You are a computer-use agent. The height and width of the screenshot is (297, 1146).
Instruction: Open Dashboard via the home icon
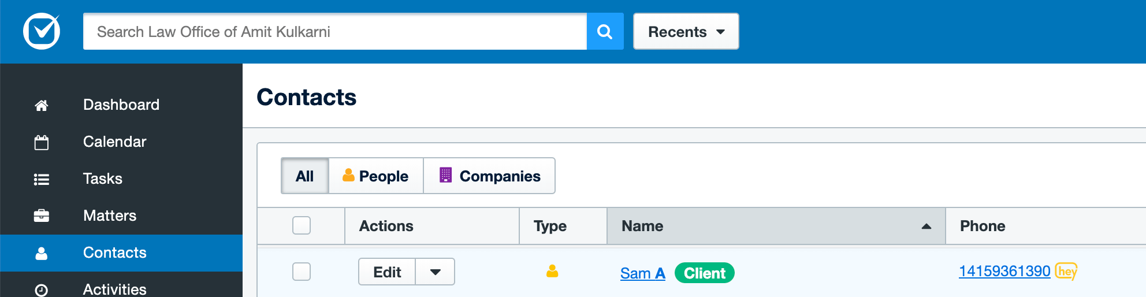42,105
